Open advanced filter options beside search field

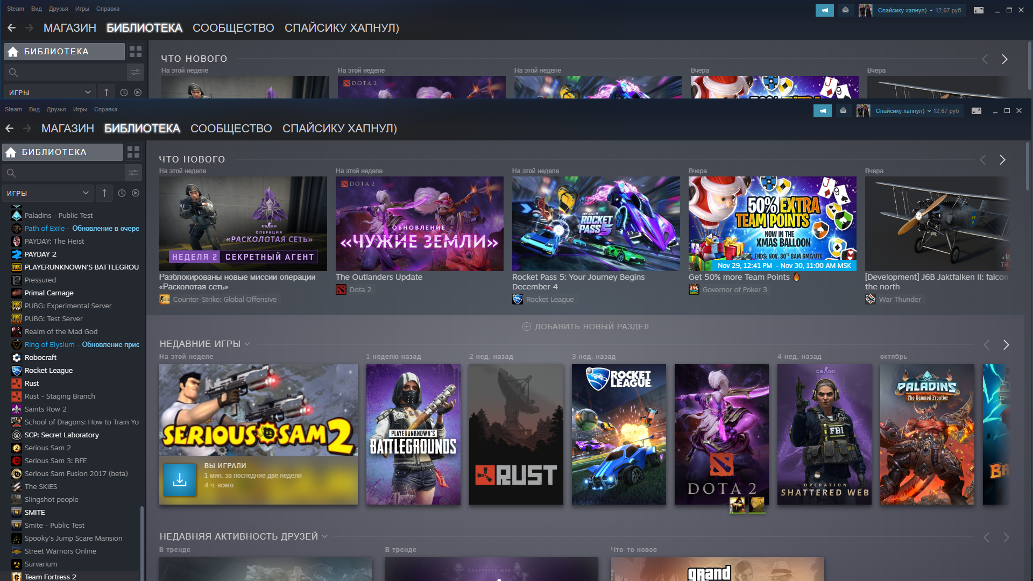click(x=133, y=173)
